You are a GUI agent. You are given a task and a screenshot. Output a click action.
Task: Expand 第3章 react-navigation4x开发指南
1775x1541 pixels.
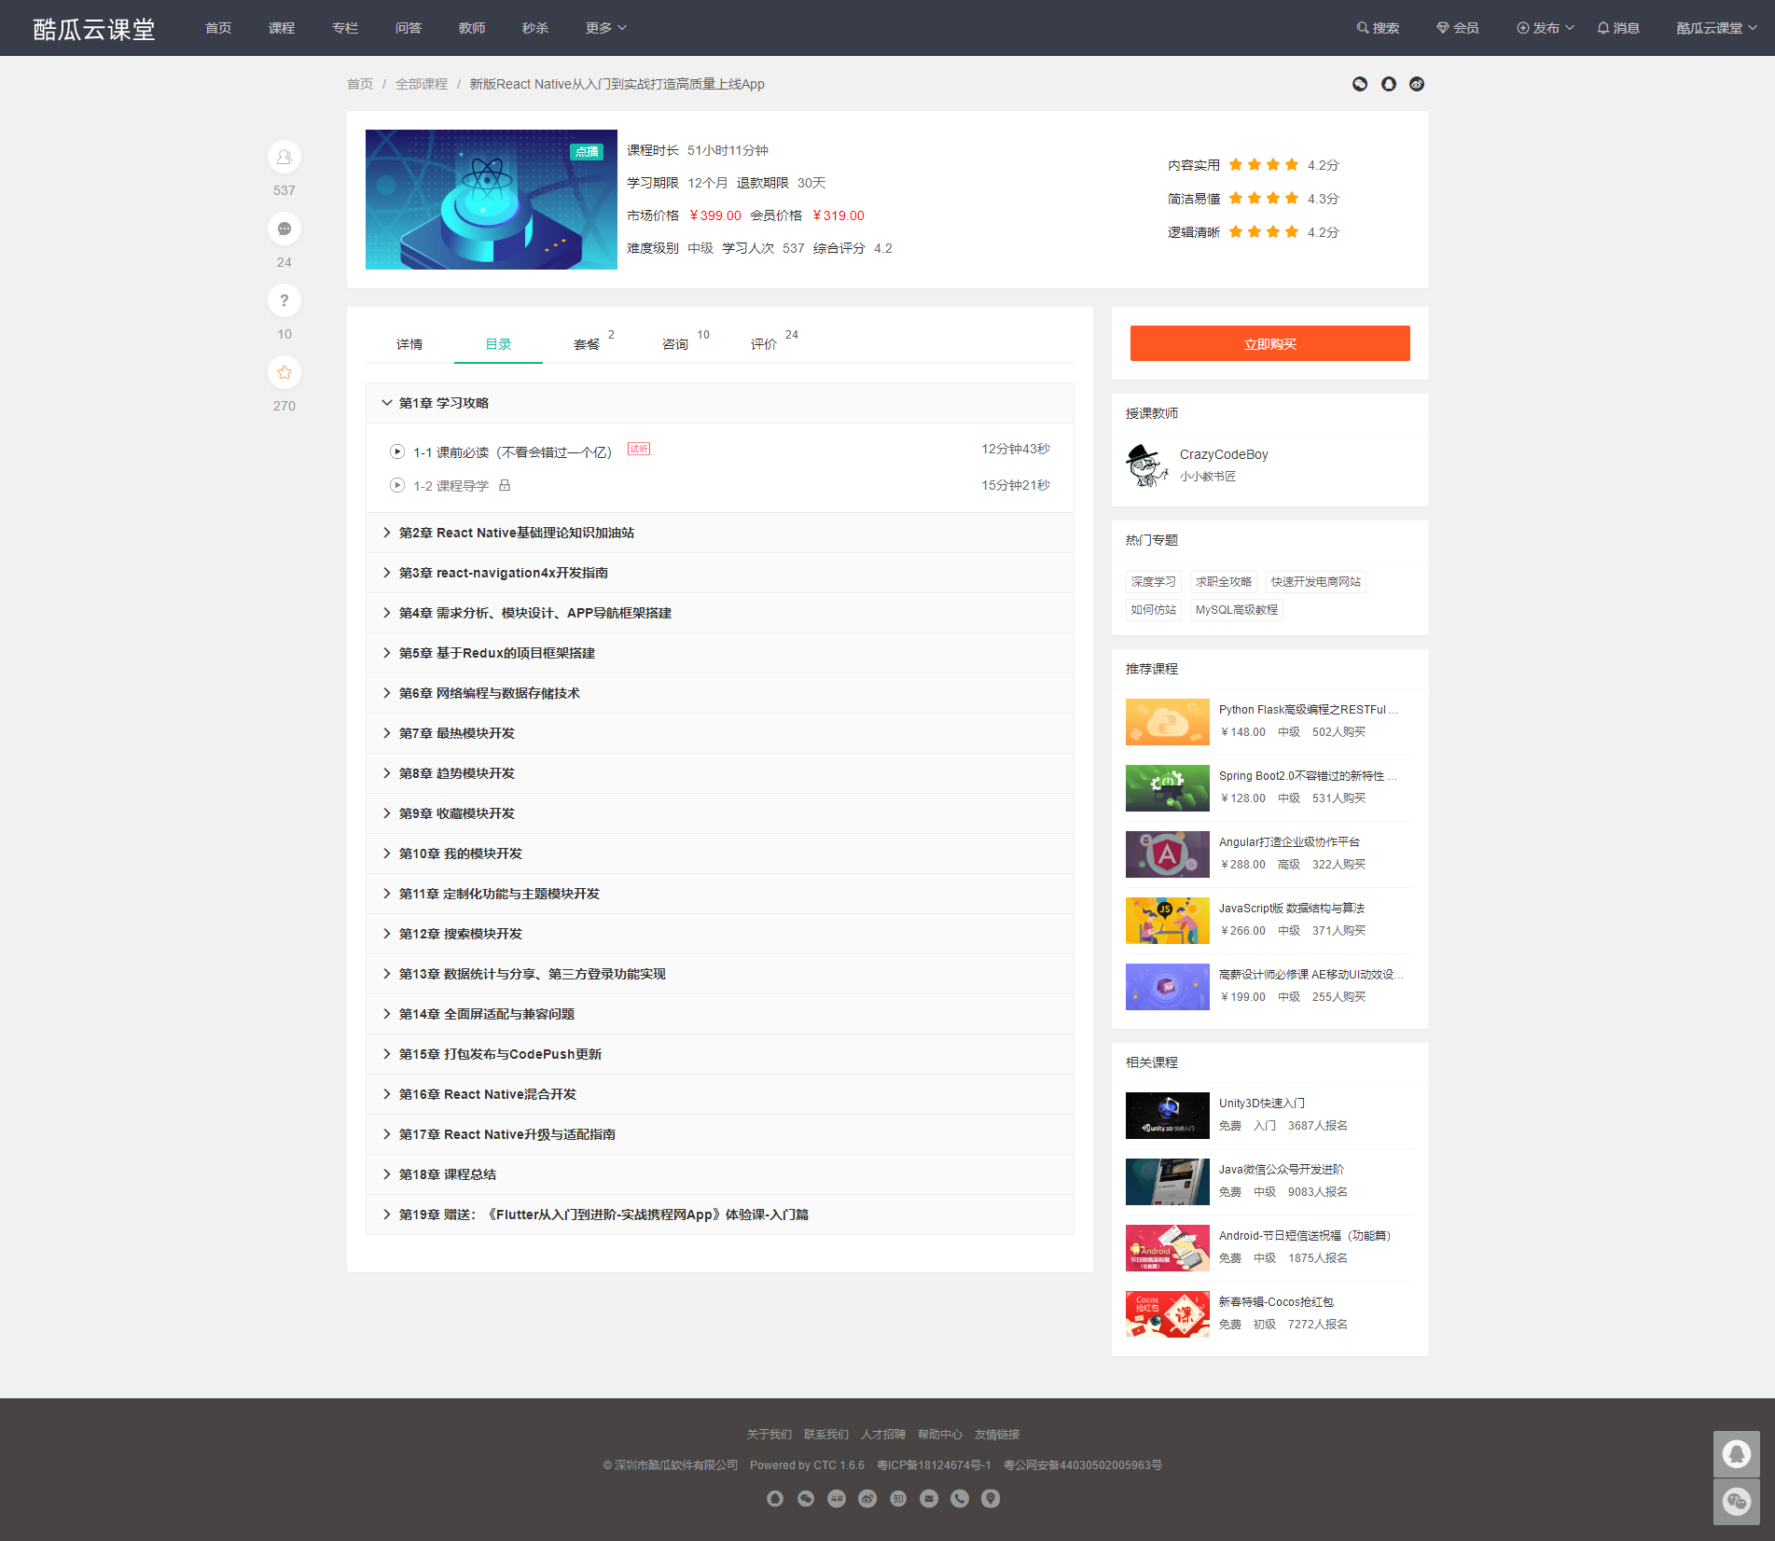tap(720, 573)
